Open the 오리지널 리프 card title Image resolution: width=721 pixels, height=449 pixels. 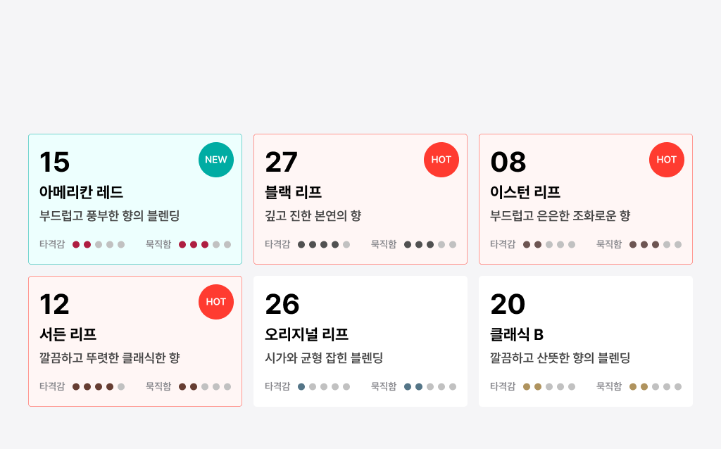point(307,334)
